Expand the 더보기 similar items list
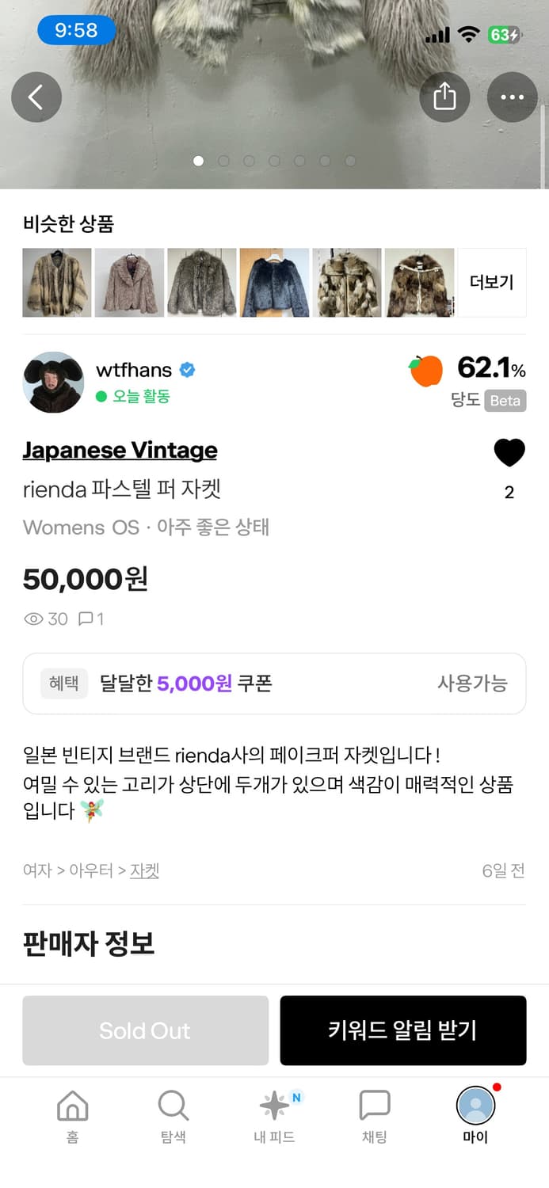The width and height of the screenshot is (549, 1188). (x=492, y=282)
